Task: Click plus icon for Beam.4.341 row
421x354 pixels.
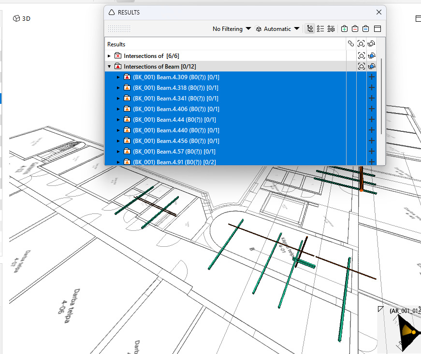Action: tap(372, 98)
